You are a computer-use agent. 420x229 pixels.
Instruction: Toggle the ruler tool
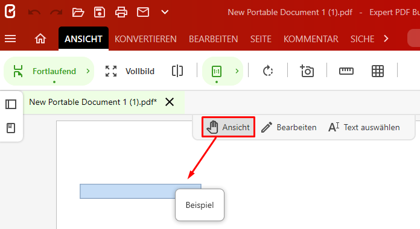pos(346,71)
